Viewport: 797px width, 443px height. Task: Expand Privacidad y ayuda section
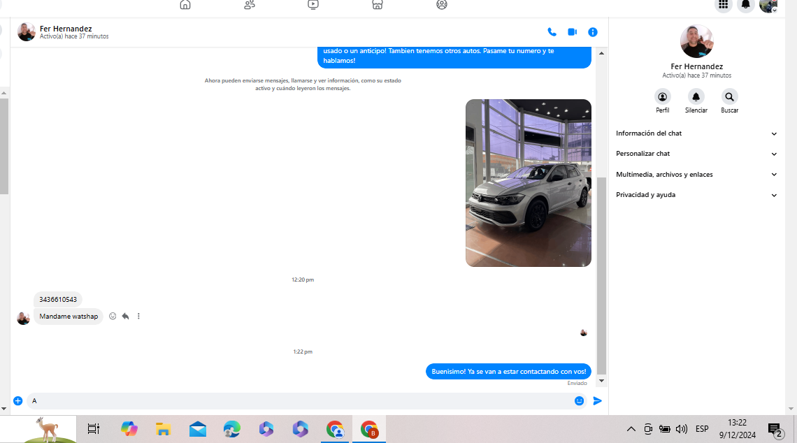pos(696,195)
